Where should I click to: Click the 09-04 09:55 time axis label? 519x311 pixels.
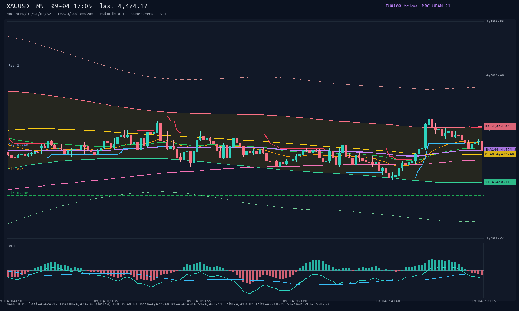pyautogui.click(x=199, y=301)
